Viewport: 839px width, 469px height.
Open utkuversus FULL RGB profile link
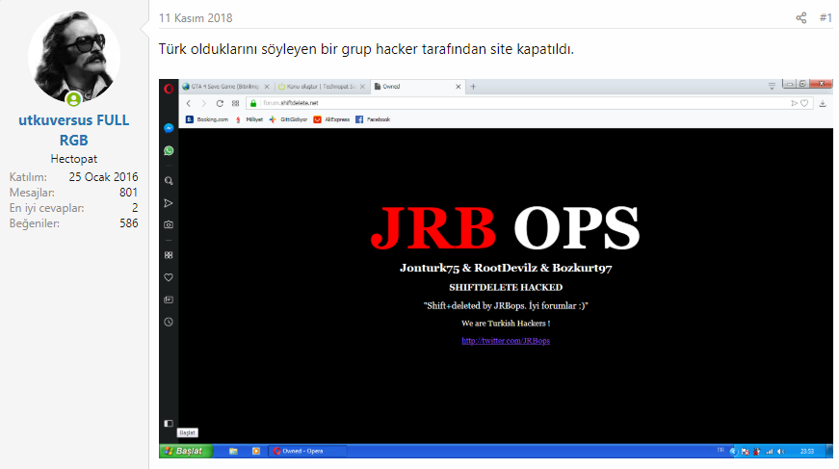pos(74,130)
